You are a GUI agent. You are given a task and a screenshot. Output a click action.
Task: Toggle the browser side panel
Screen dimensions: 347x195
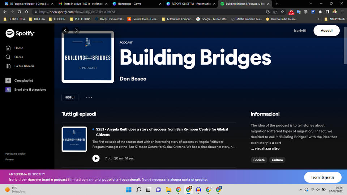(x=327, y=12)
